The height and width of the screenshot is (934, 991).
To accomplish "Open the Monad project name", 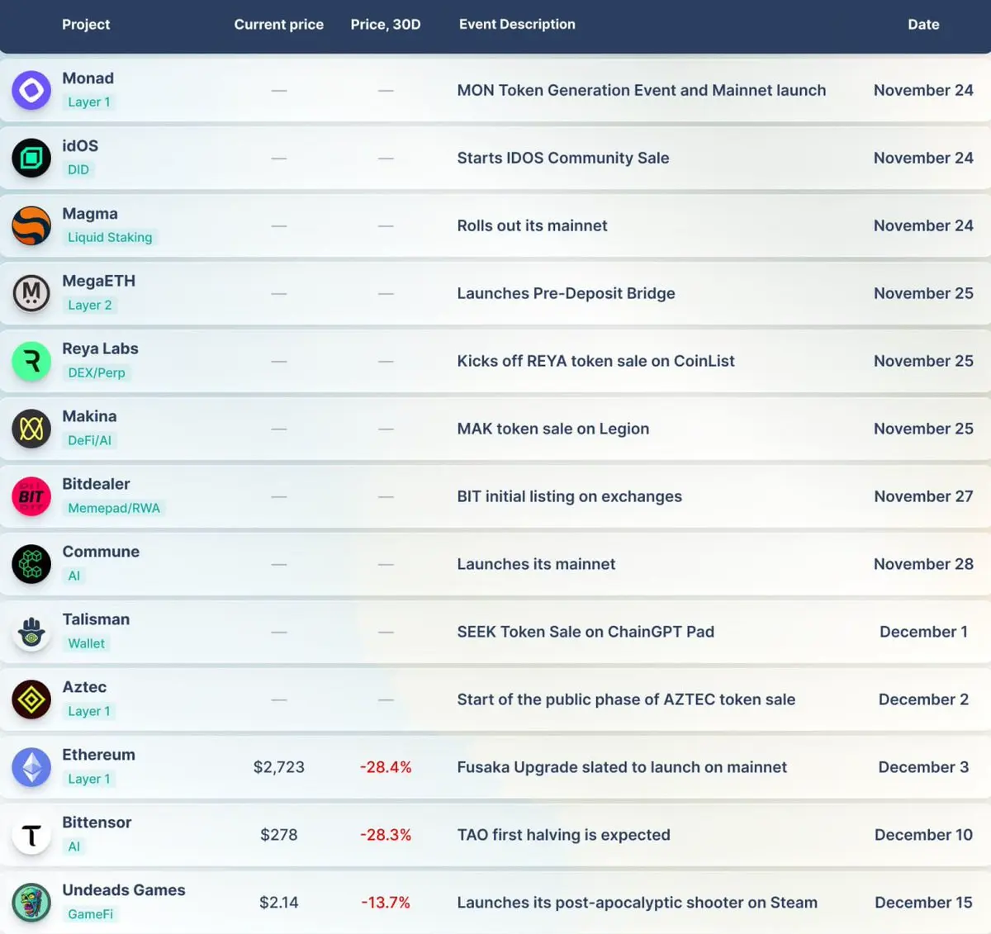I will [88, 78].
